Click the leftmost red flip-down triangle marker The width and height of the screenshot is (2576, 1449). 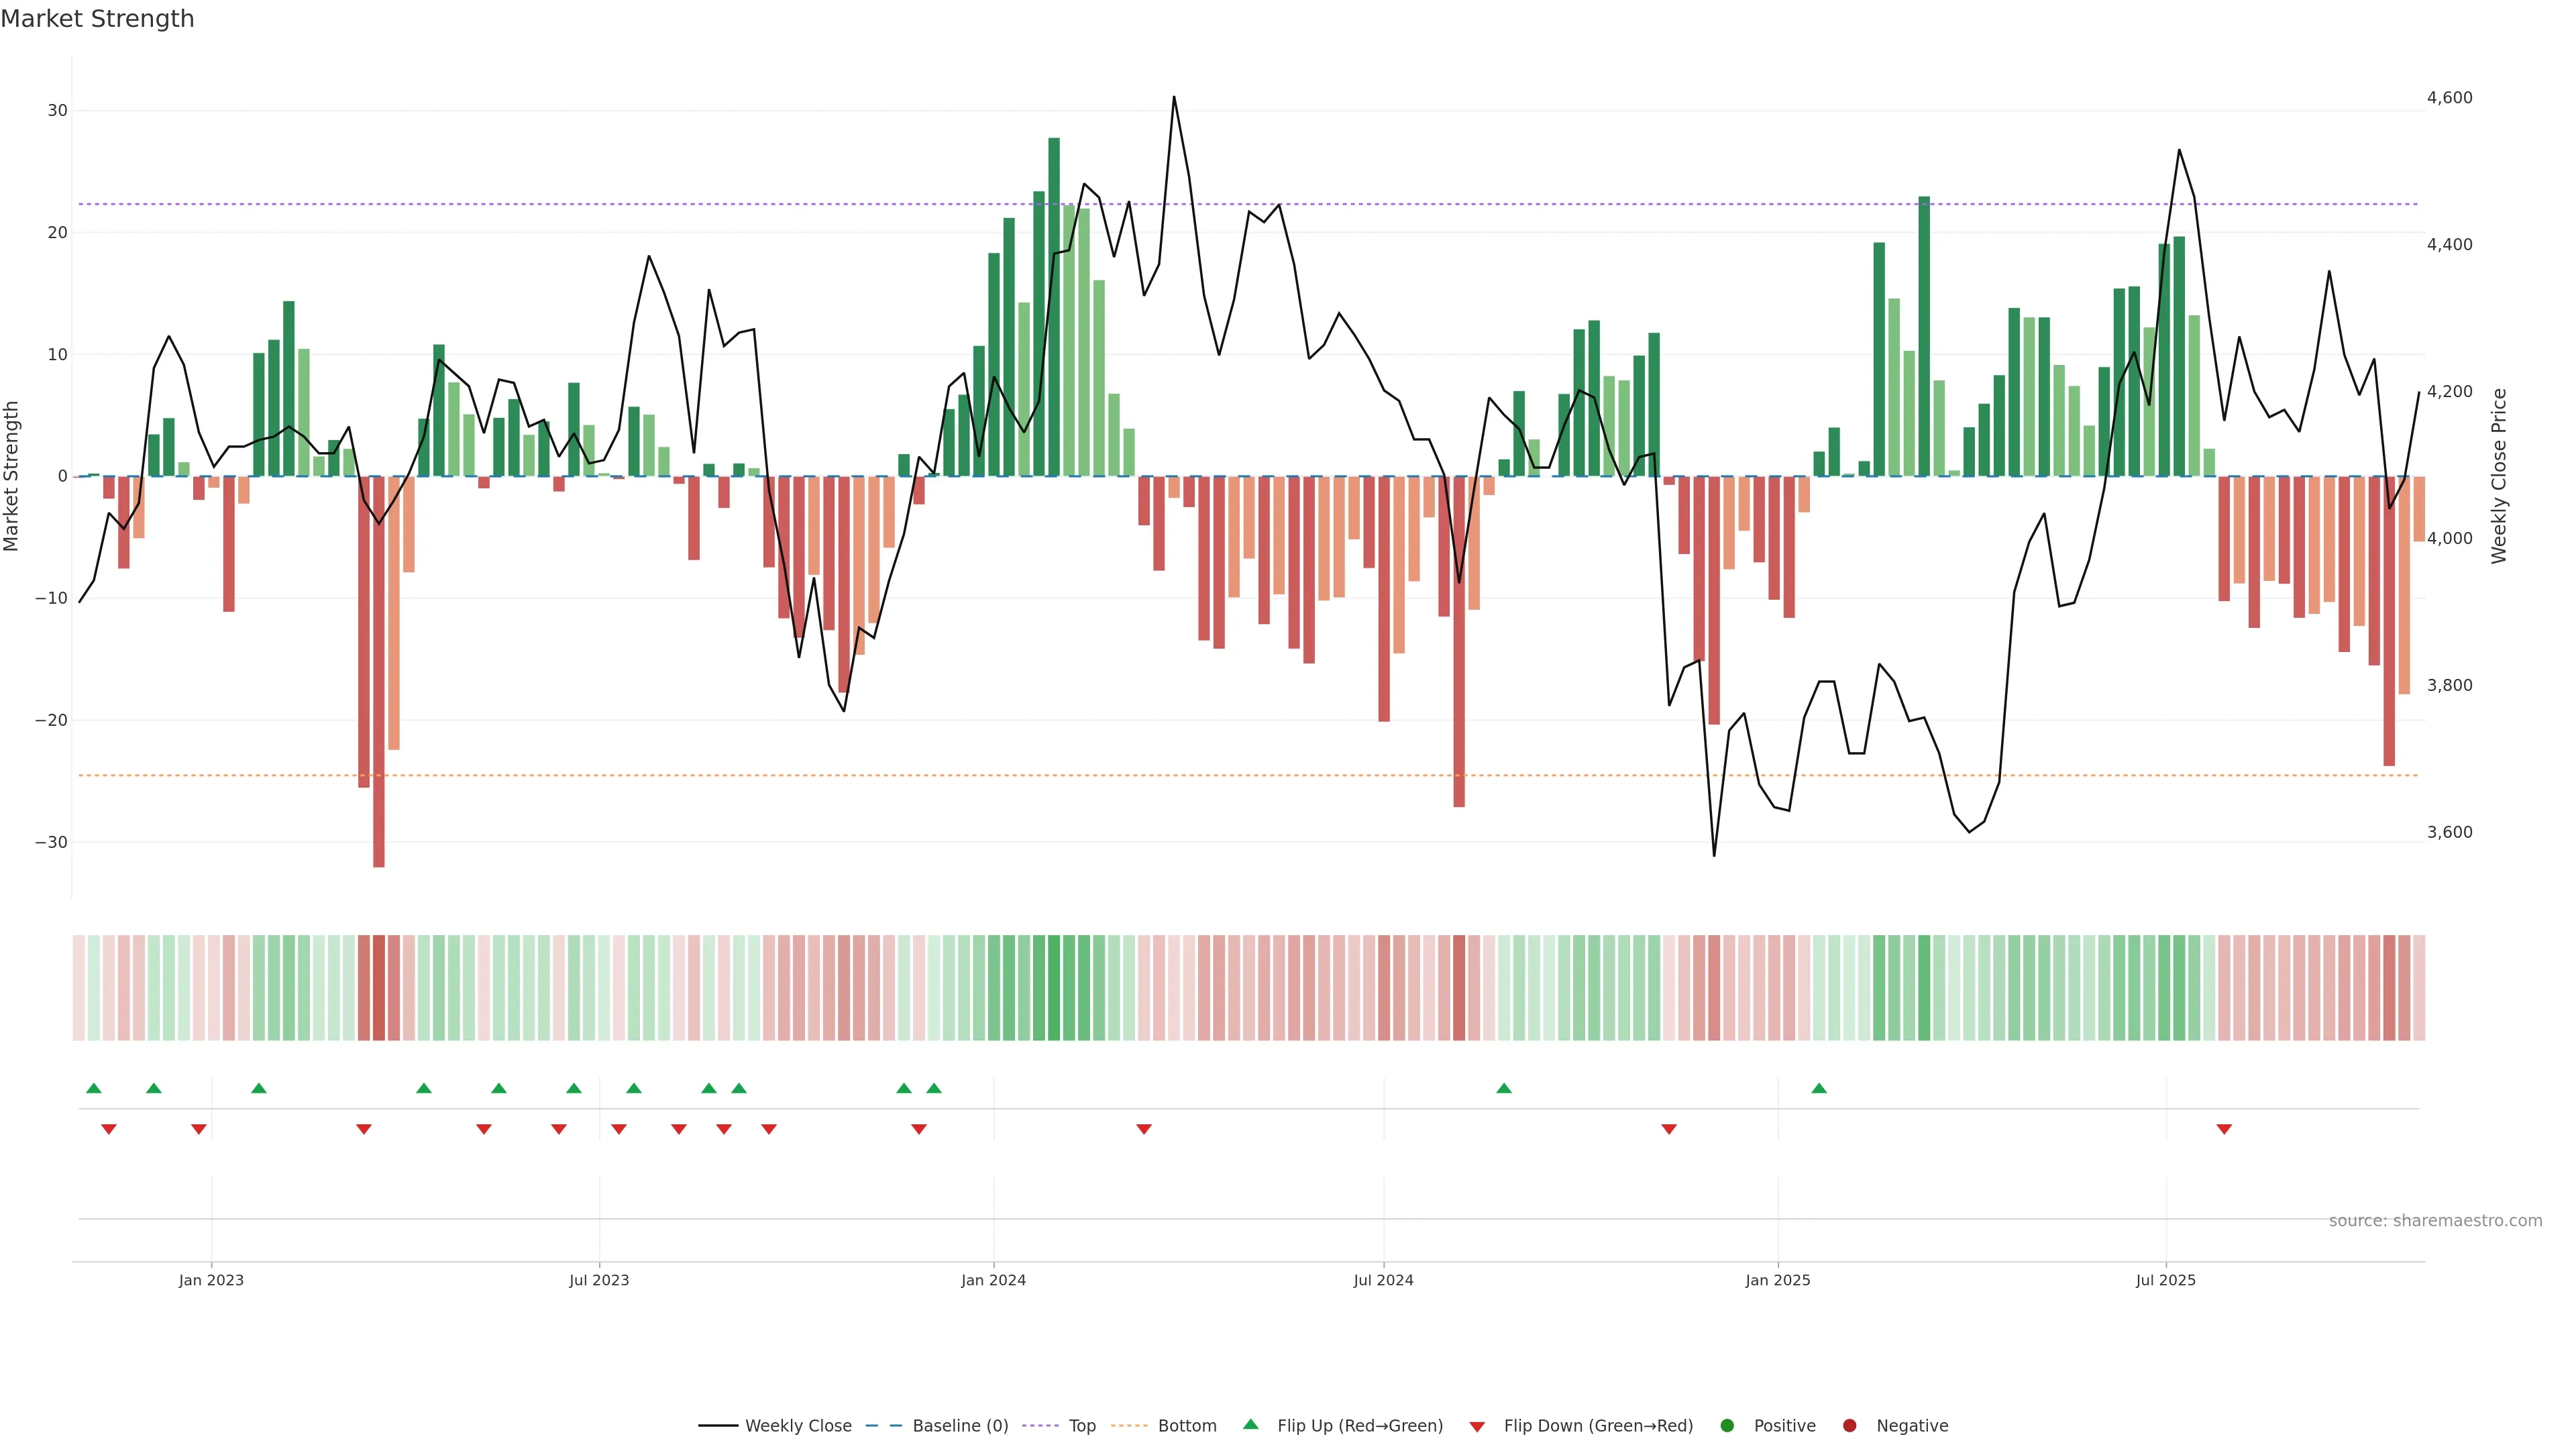[109, 1129]
